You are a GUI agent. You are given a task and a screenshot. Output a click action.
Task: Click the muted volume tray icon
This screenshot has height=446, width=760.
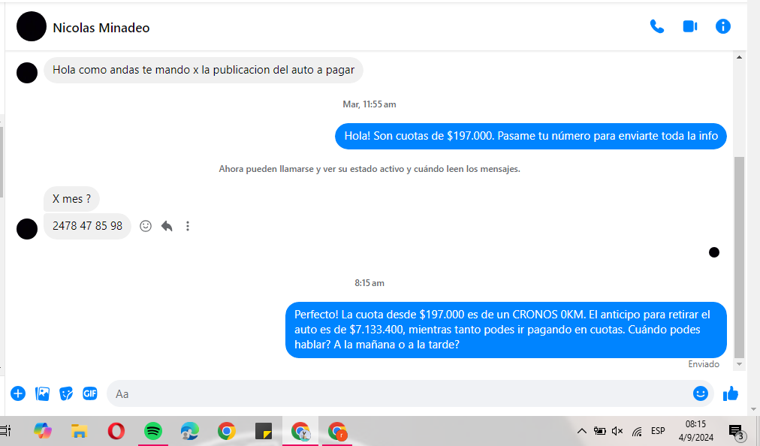pyautogui.click(x=617, y=430)
